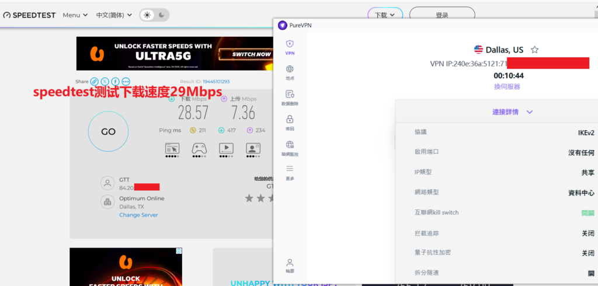Click the IKEv2 protocol value
Image resolution: width=598 pixels, height=286 pixels.
pos(586,132)
